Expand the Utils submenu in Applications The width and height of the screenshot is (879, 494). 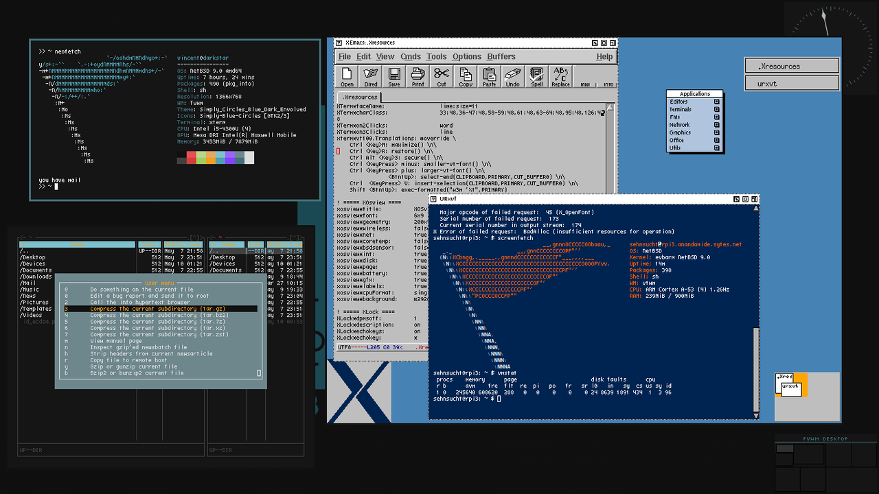click(x=694, y=148)
